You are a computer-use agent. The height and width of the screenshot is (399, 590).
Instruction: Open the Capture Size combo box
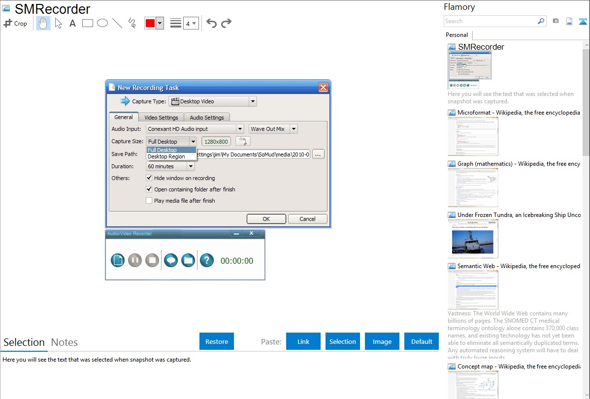193,141
